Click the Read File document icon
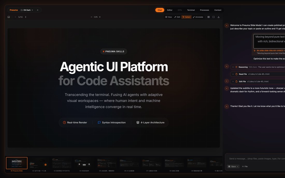Screen dimensions: 285x178 (237, 74)
